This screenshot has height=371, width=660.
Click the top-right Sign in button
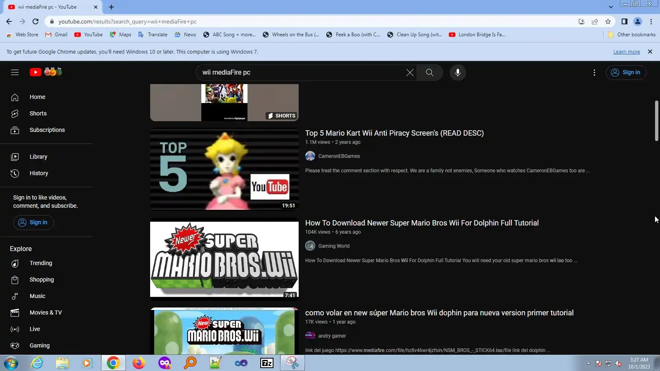coord(626,73)
